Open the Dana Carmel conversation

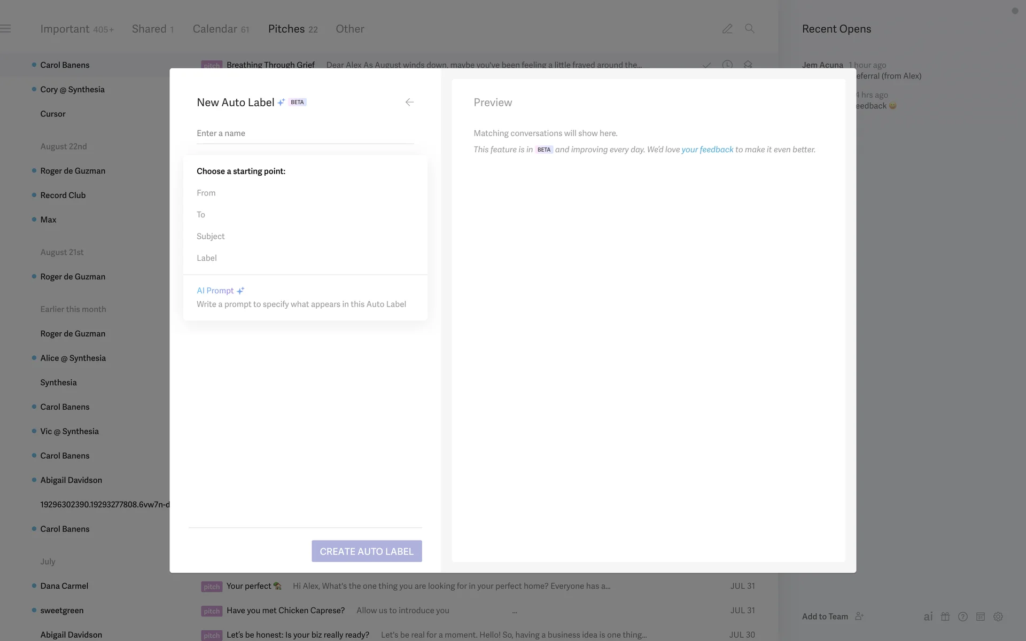tap(64, 586)
